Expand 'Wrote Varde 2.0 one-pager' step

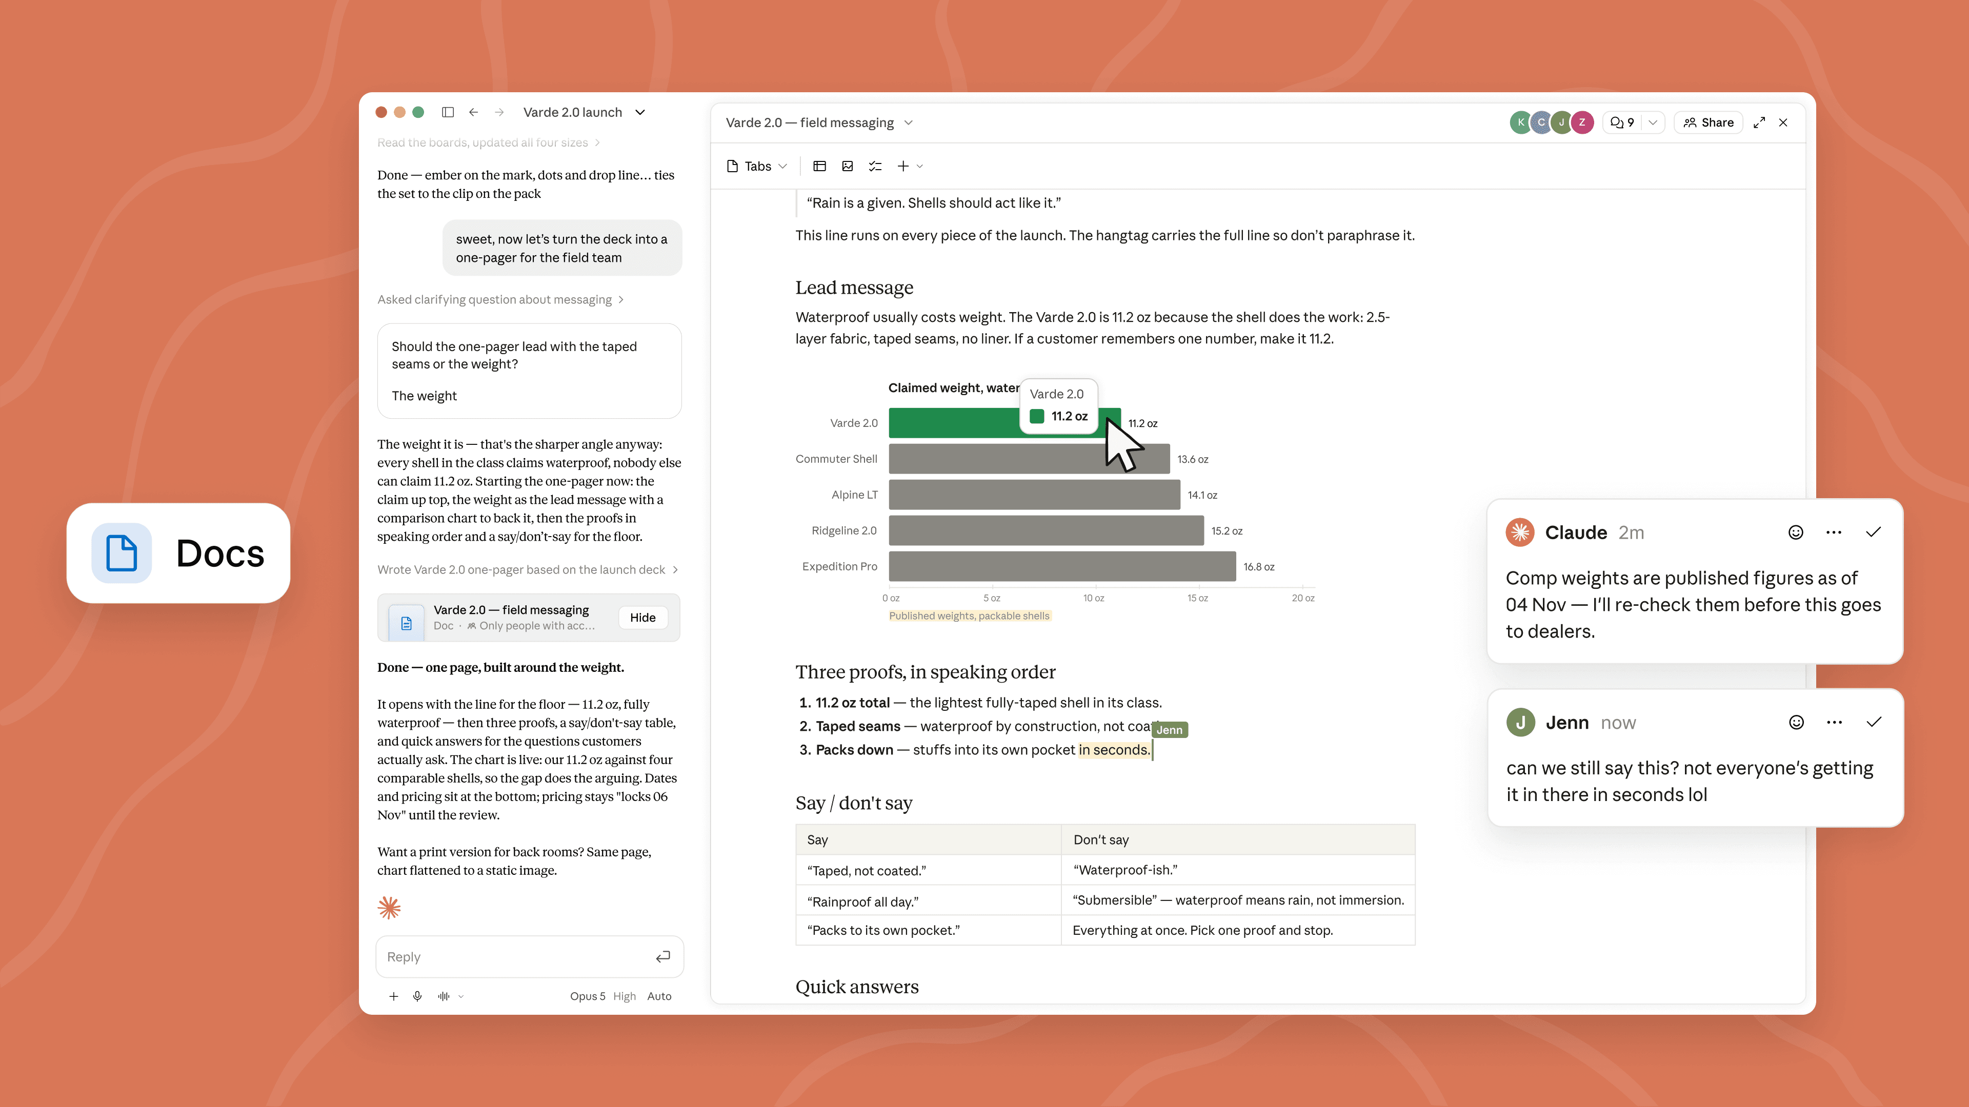tap(528, 570)
